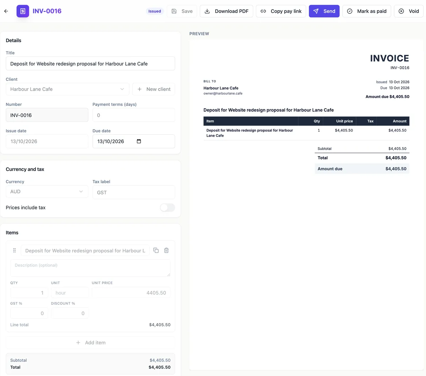Click the GST % input field
The width and height of the screenshot is (426, 376).
(x=29, y=313)
